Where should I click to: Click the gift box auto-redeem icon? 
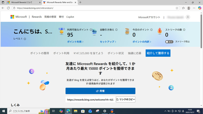click(x=94, y=32)
